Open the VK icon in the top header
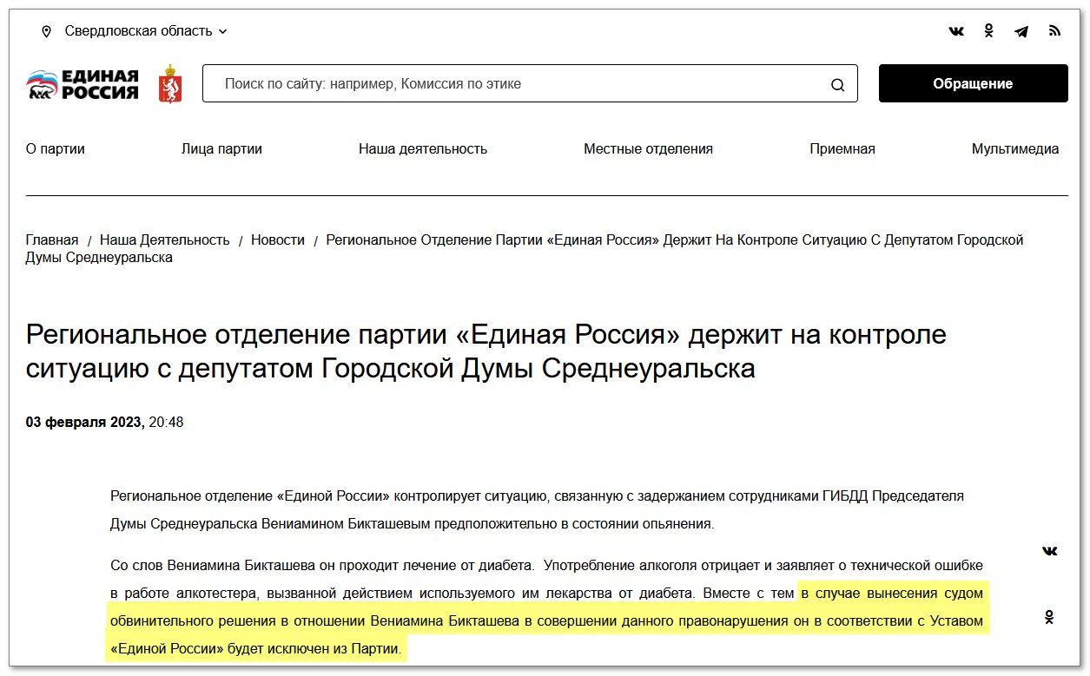This screenshot has width=1090, height=676. 956,31
